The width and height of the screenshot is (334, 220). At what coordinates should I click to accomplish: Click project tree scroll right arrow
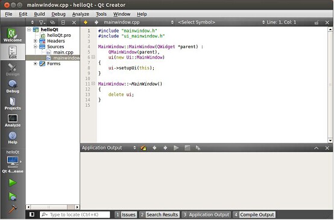77,207
